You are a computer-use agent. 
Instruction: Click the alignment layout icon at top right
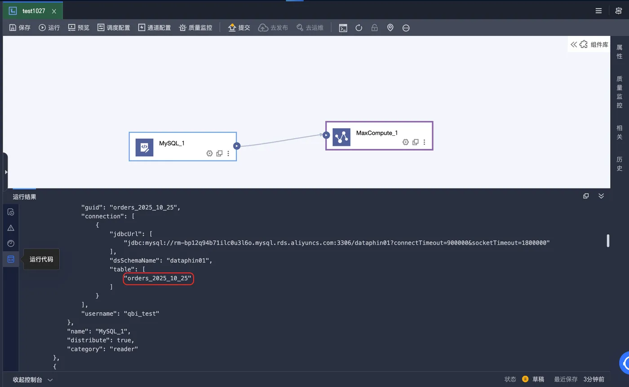point(619,11)
